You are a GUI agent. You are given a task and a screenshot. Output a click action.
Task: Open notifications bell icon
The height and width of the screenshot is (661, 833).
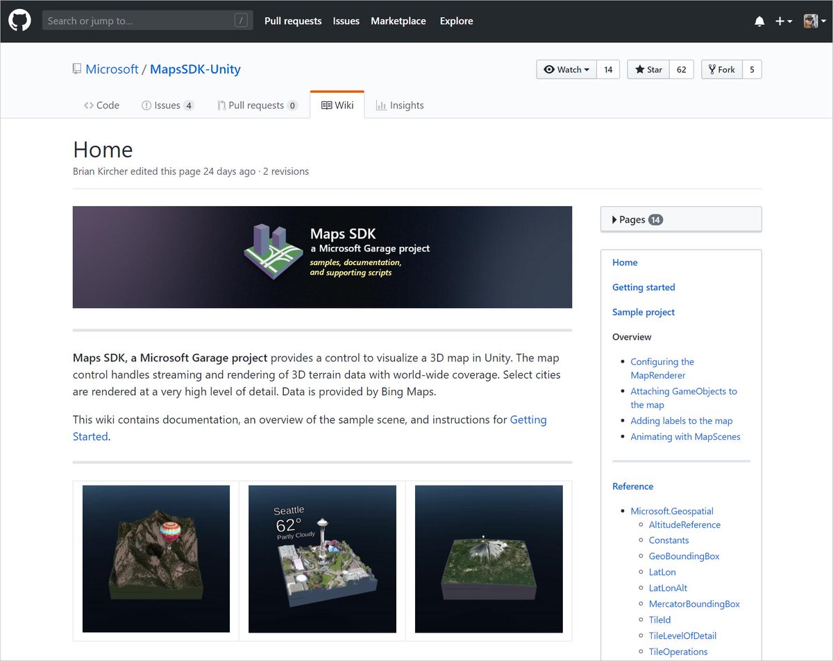click(759, 22)
